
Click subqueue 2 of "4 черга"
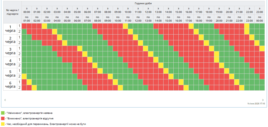19,65
